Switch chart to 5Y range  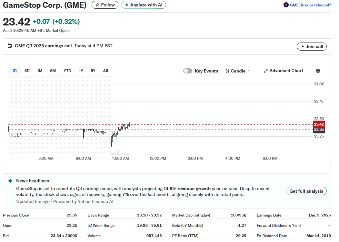click(x=93, y=71)
